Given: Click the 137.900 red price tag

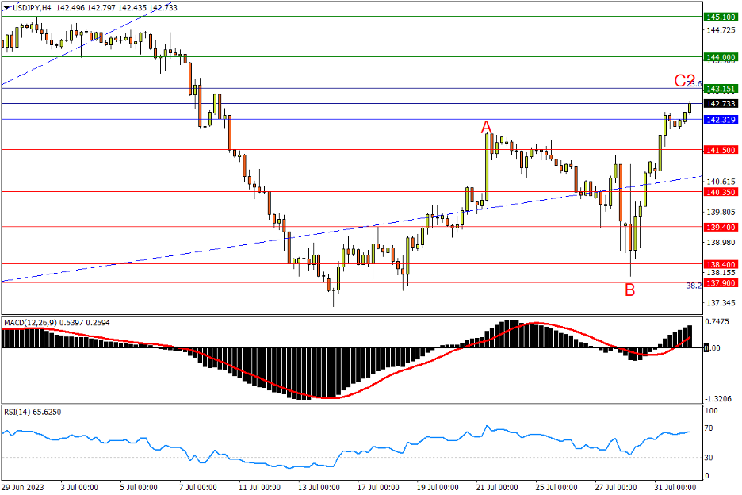Looking at the screenshot, I should (721, 283).
